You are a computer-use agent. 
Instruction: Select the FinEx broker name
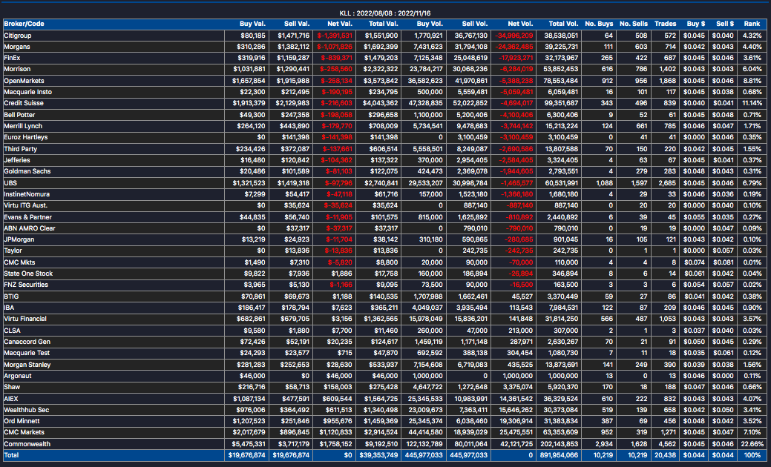click(x=13, y=58)
